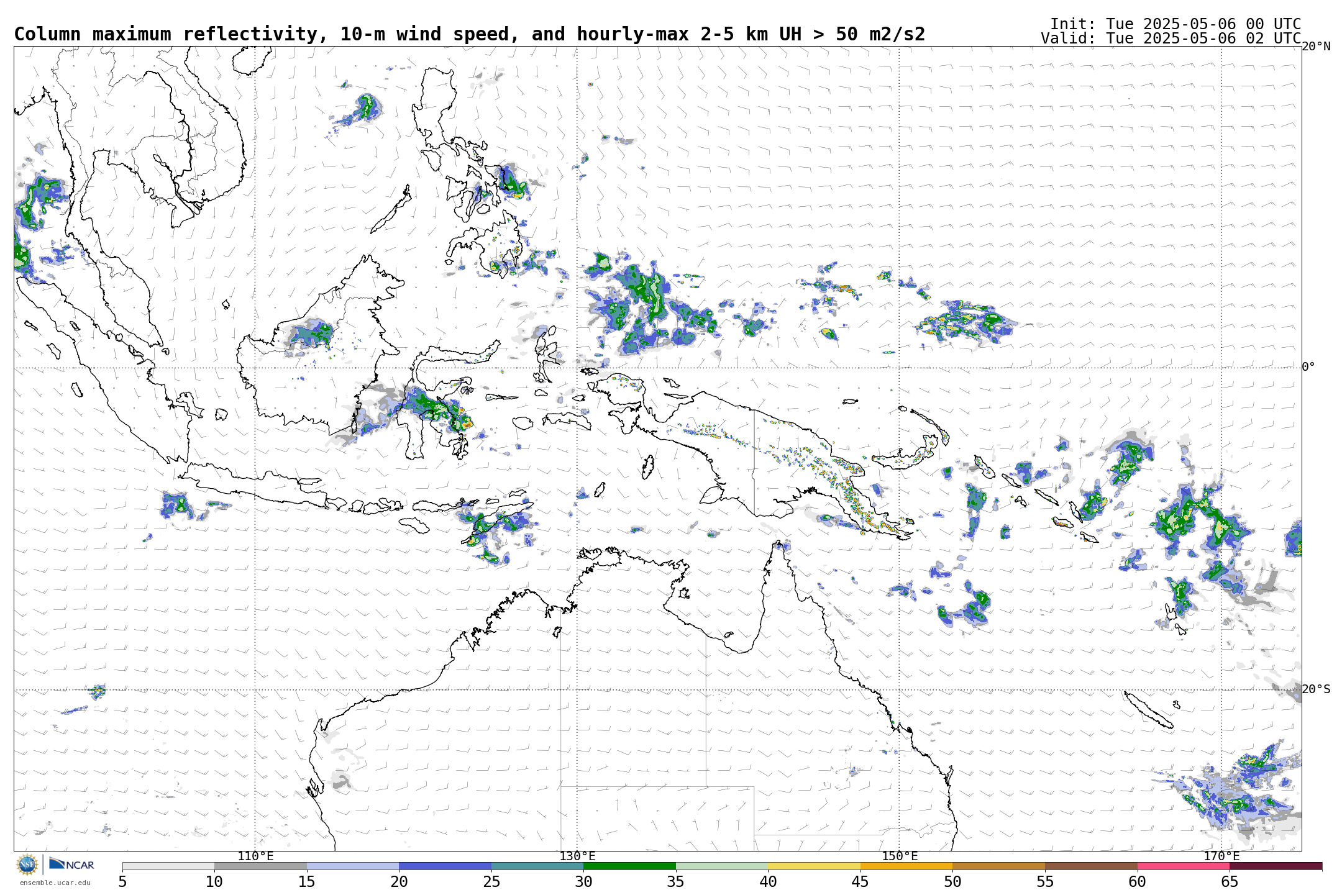Select the blue 20-25 colorbar swatch
The image size is (1342, 890).
tap(445, 866)
